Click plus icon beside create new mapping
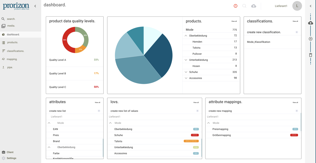 (297, 111)
